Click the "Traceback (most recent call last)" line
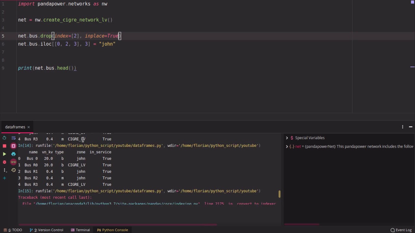415x233 pixels. [x=55, y=197]
